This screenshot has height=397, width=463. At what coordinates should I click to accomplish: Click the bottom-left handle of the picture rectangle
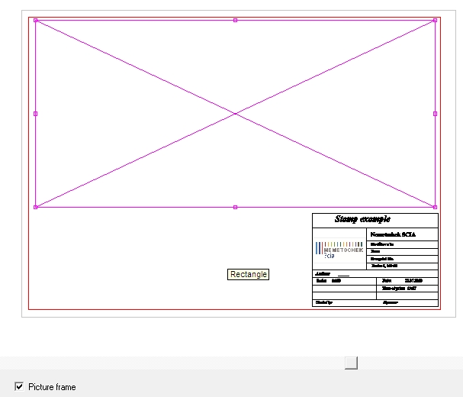[x=35, y=207]
